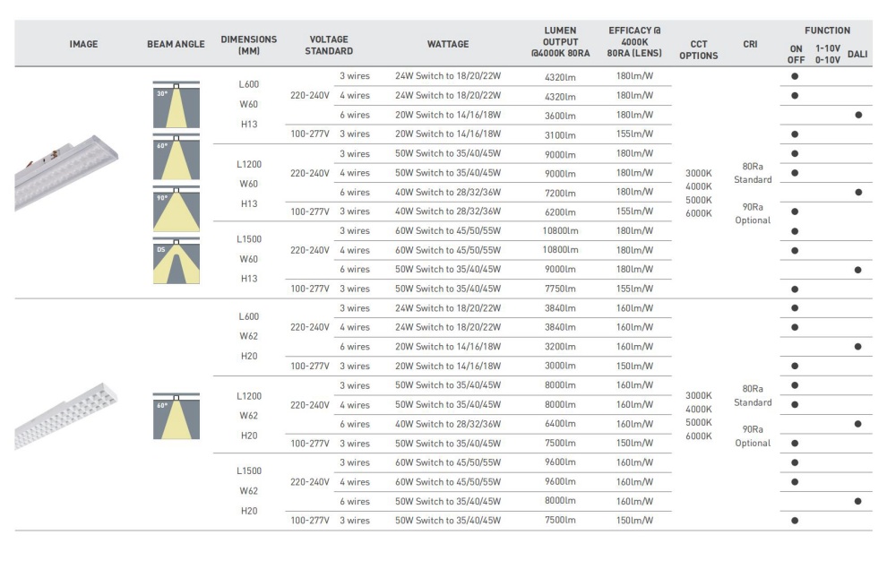Toggle the ON/OFF dot in the 7750lm row
The height and width of the screenshot is (561, 887).
click(795, 289)
